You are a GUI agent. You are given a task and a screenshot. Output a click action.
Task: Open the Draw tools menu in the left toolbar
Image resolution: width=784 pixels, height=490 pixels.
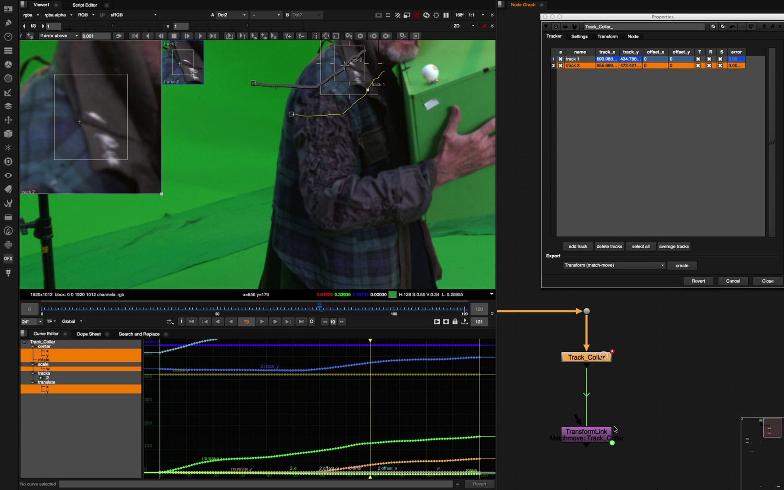click(8, 23)
